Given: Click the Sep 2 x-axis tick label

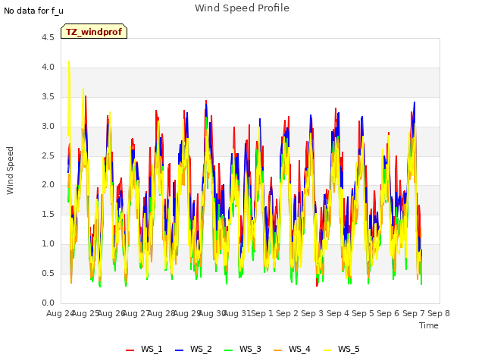Looking at the screenshot, I should [x=287, y=313].
